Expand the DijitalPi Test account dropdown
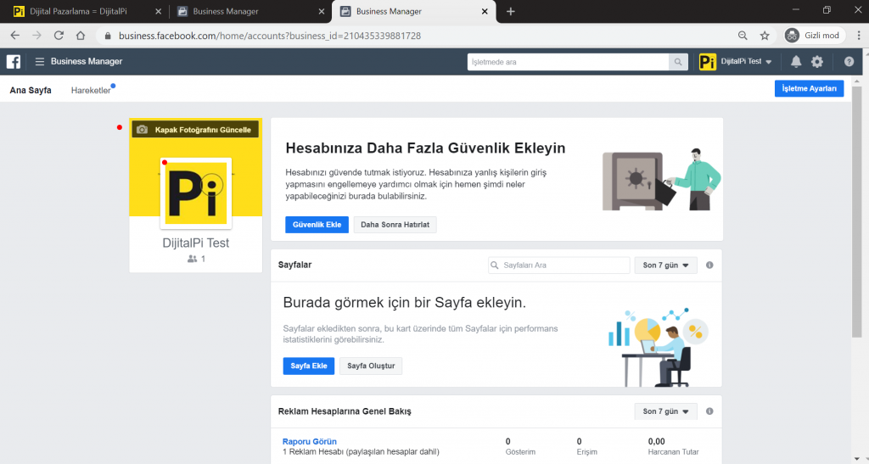The image size is (869, 464). pyautogui.click(x=746, y=61)
